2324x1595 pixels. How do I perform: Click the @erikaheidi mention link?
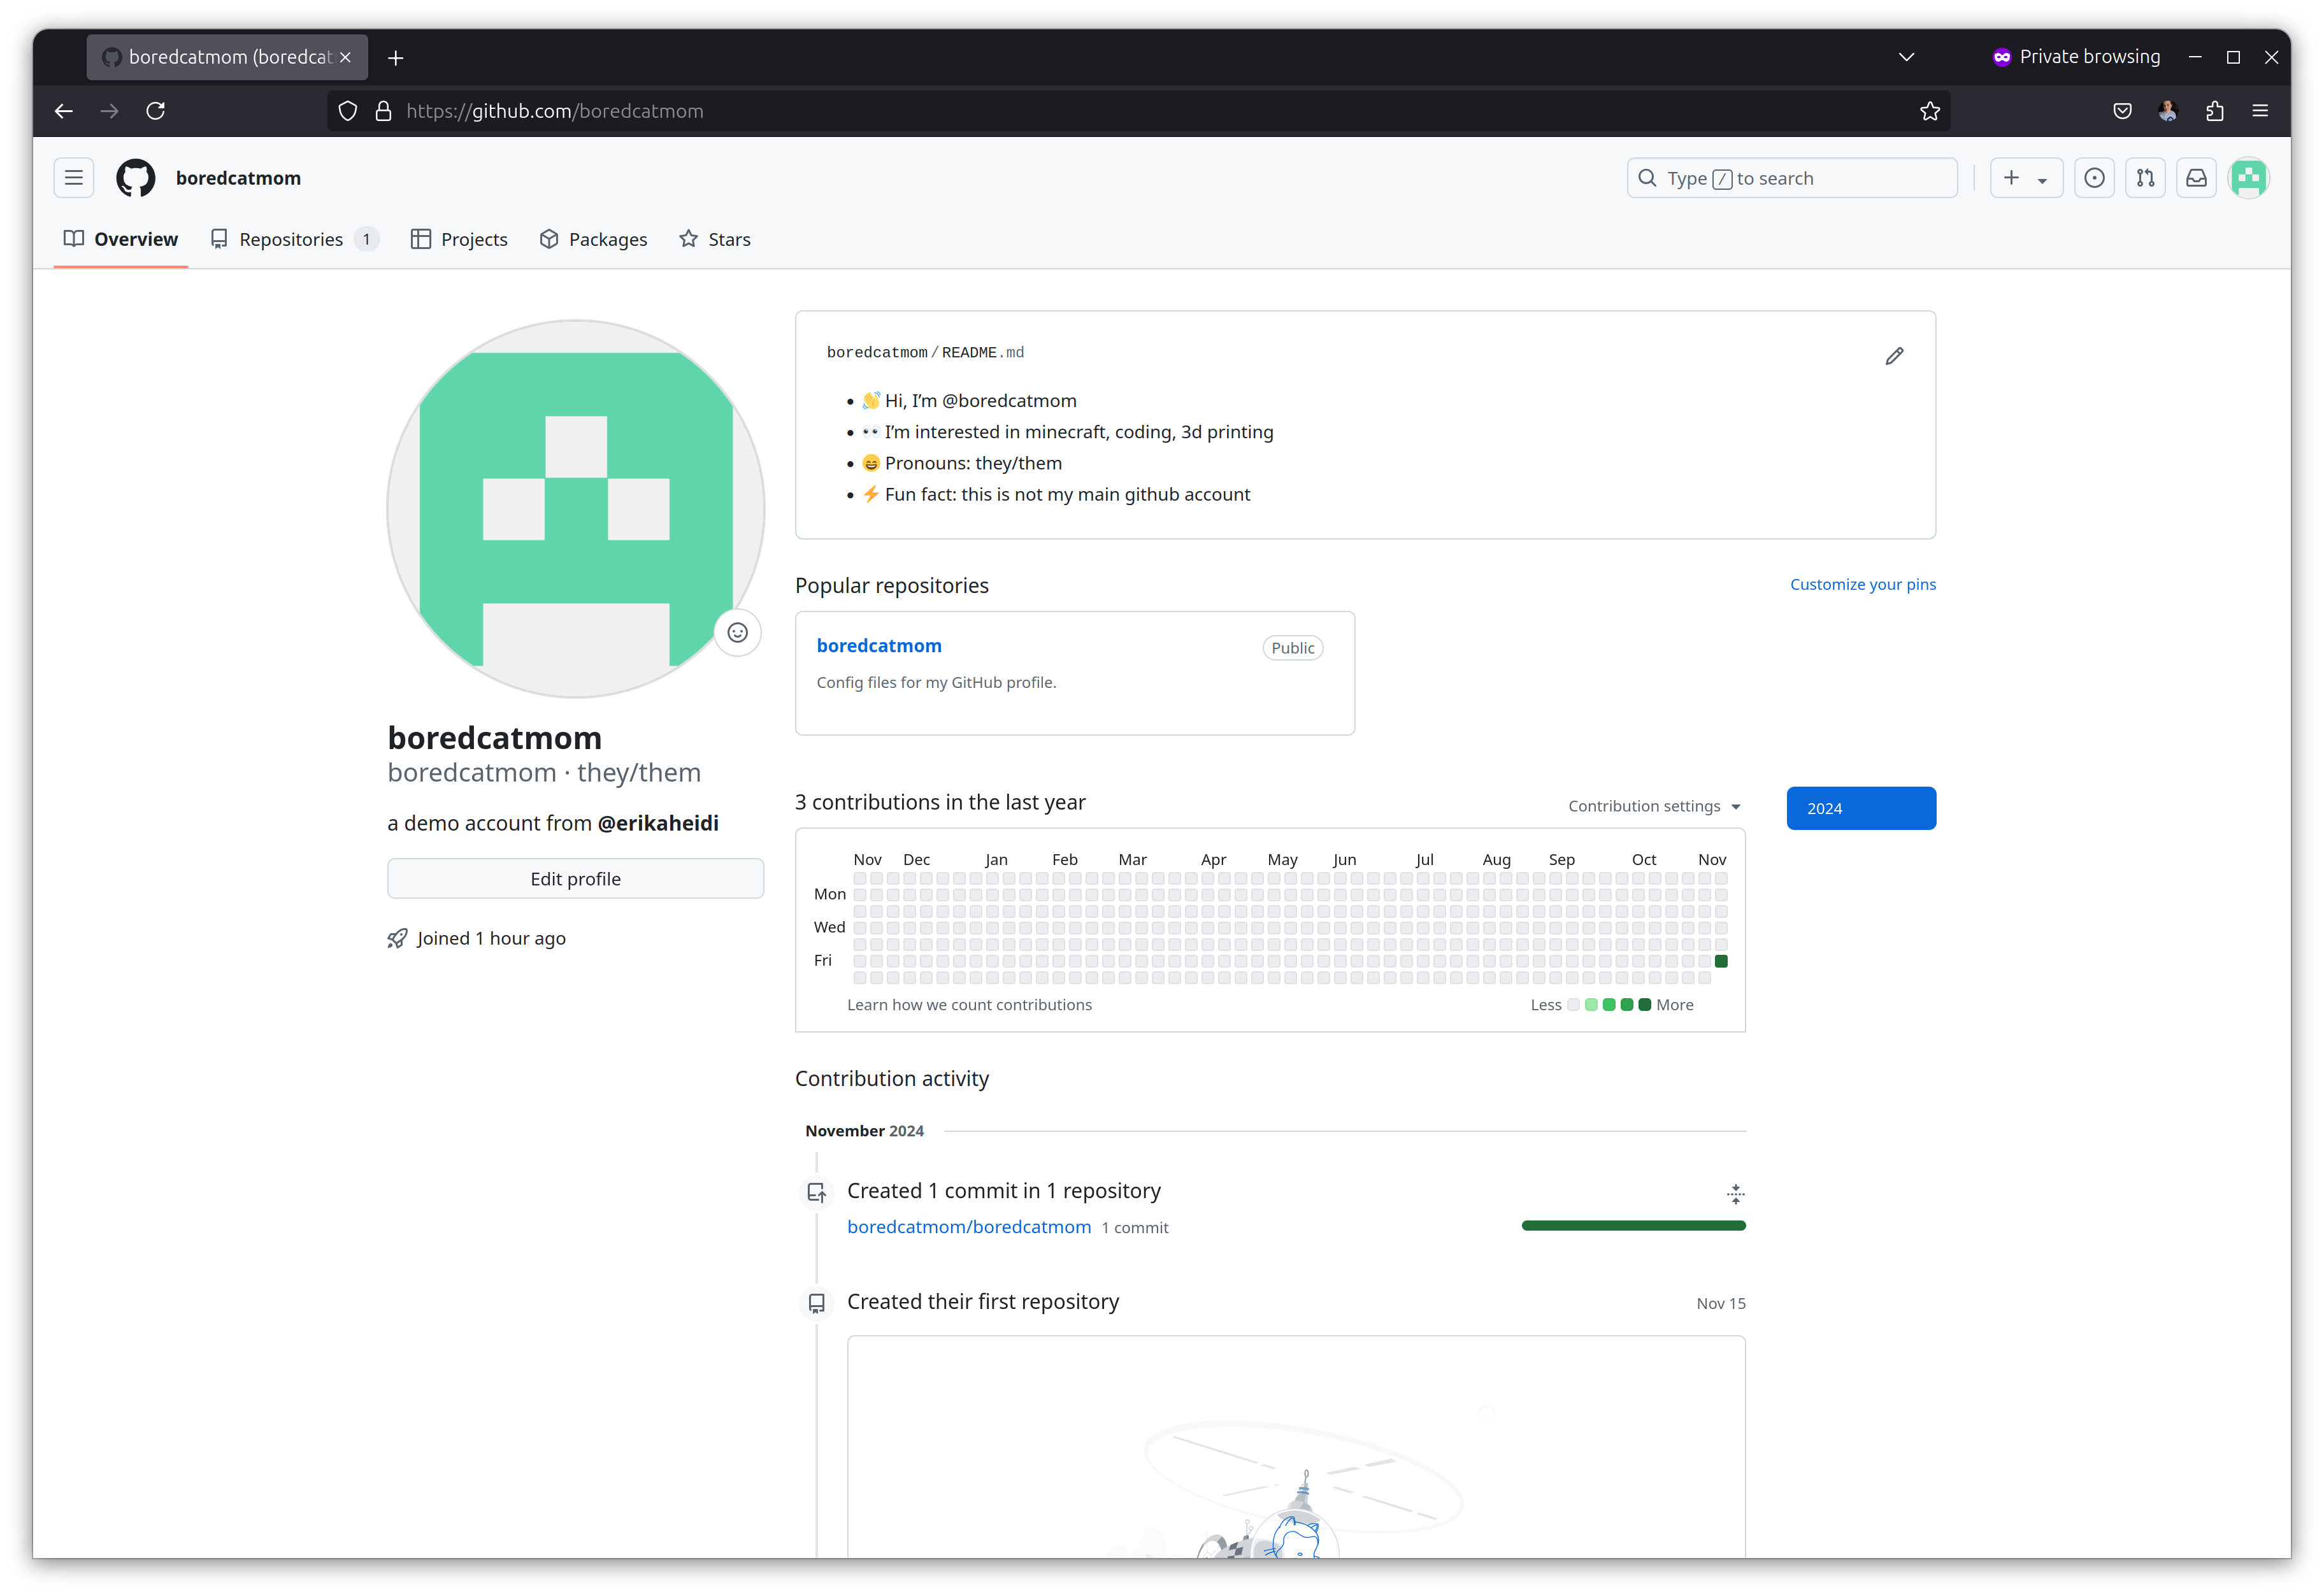click(657, 823)
